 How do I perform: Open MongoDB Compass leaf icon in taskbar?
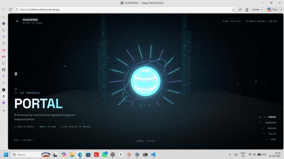pos(121,155)
